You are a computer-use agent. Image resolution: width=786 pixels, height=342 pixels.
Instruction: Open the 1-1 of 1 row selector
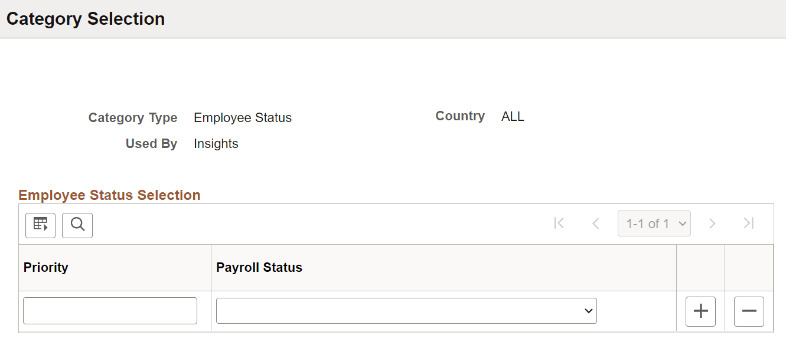pos(654,223)
